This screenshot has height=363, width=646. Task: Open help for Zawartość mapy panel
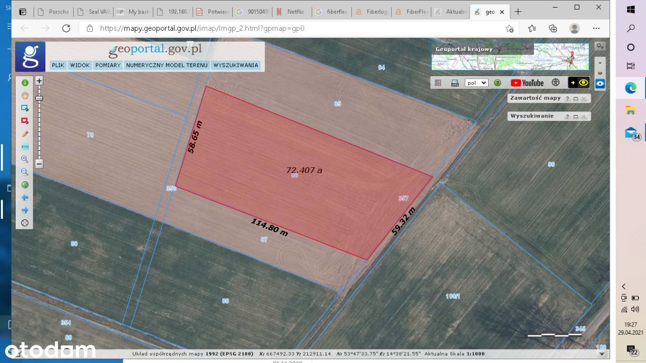[567, 99]
